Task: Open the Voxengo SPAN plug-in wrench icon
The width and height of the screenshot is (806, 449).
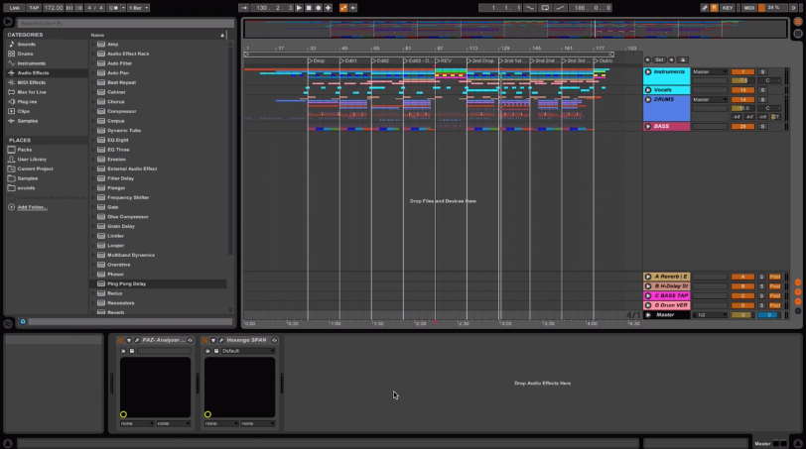Action: tap(221, 340)
